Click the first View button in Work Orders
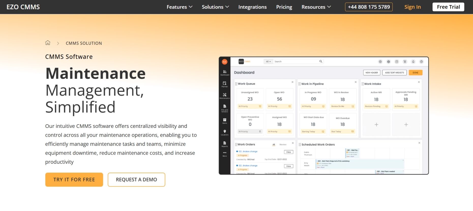473x211 pixels. [x=289, y=152]
